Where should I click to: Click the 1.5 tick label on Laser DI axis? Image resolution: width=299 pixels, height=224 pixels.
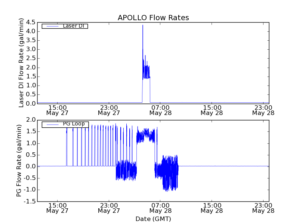pos(31,77)
